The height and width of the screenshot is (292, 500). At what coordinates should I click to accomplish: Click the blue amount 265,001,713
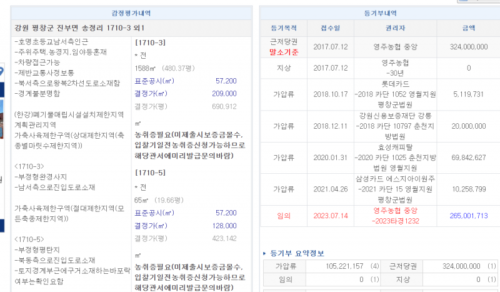coord(468,216)
